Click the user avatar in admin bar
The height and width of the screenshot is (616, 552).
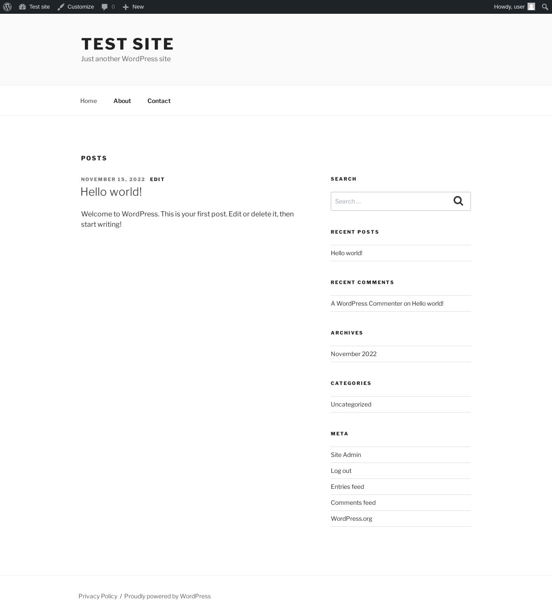click(531, 6)
